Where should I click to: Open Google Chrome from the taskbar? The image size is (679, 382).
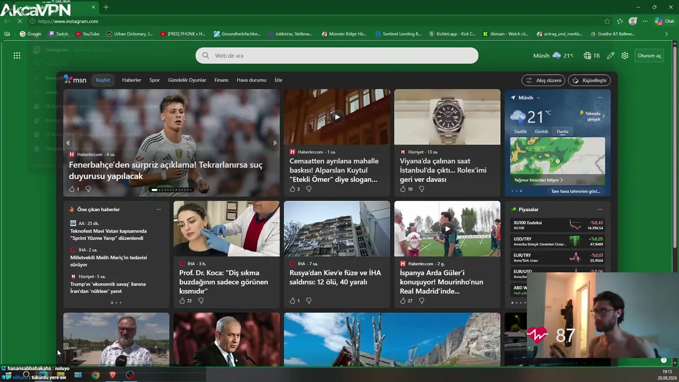[x=95, y=375]
